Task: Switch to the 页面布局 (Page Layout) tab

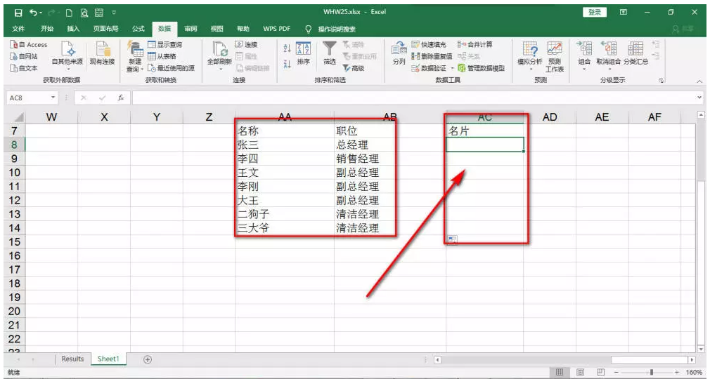Action: [105, 29]
